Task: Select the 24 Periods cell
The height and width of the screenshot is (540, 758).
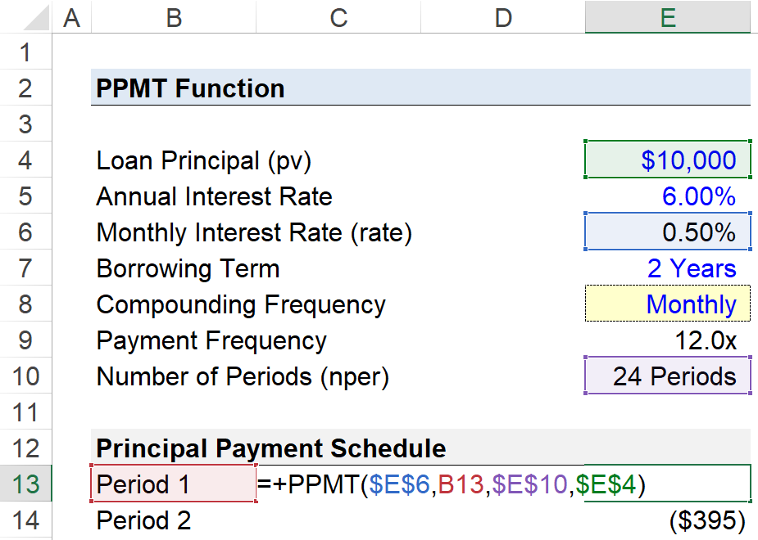Action: (x=666, y=376)
